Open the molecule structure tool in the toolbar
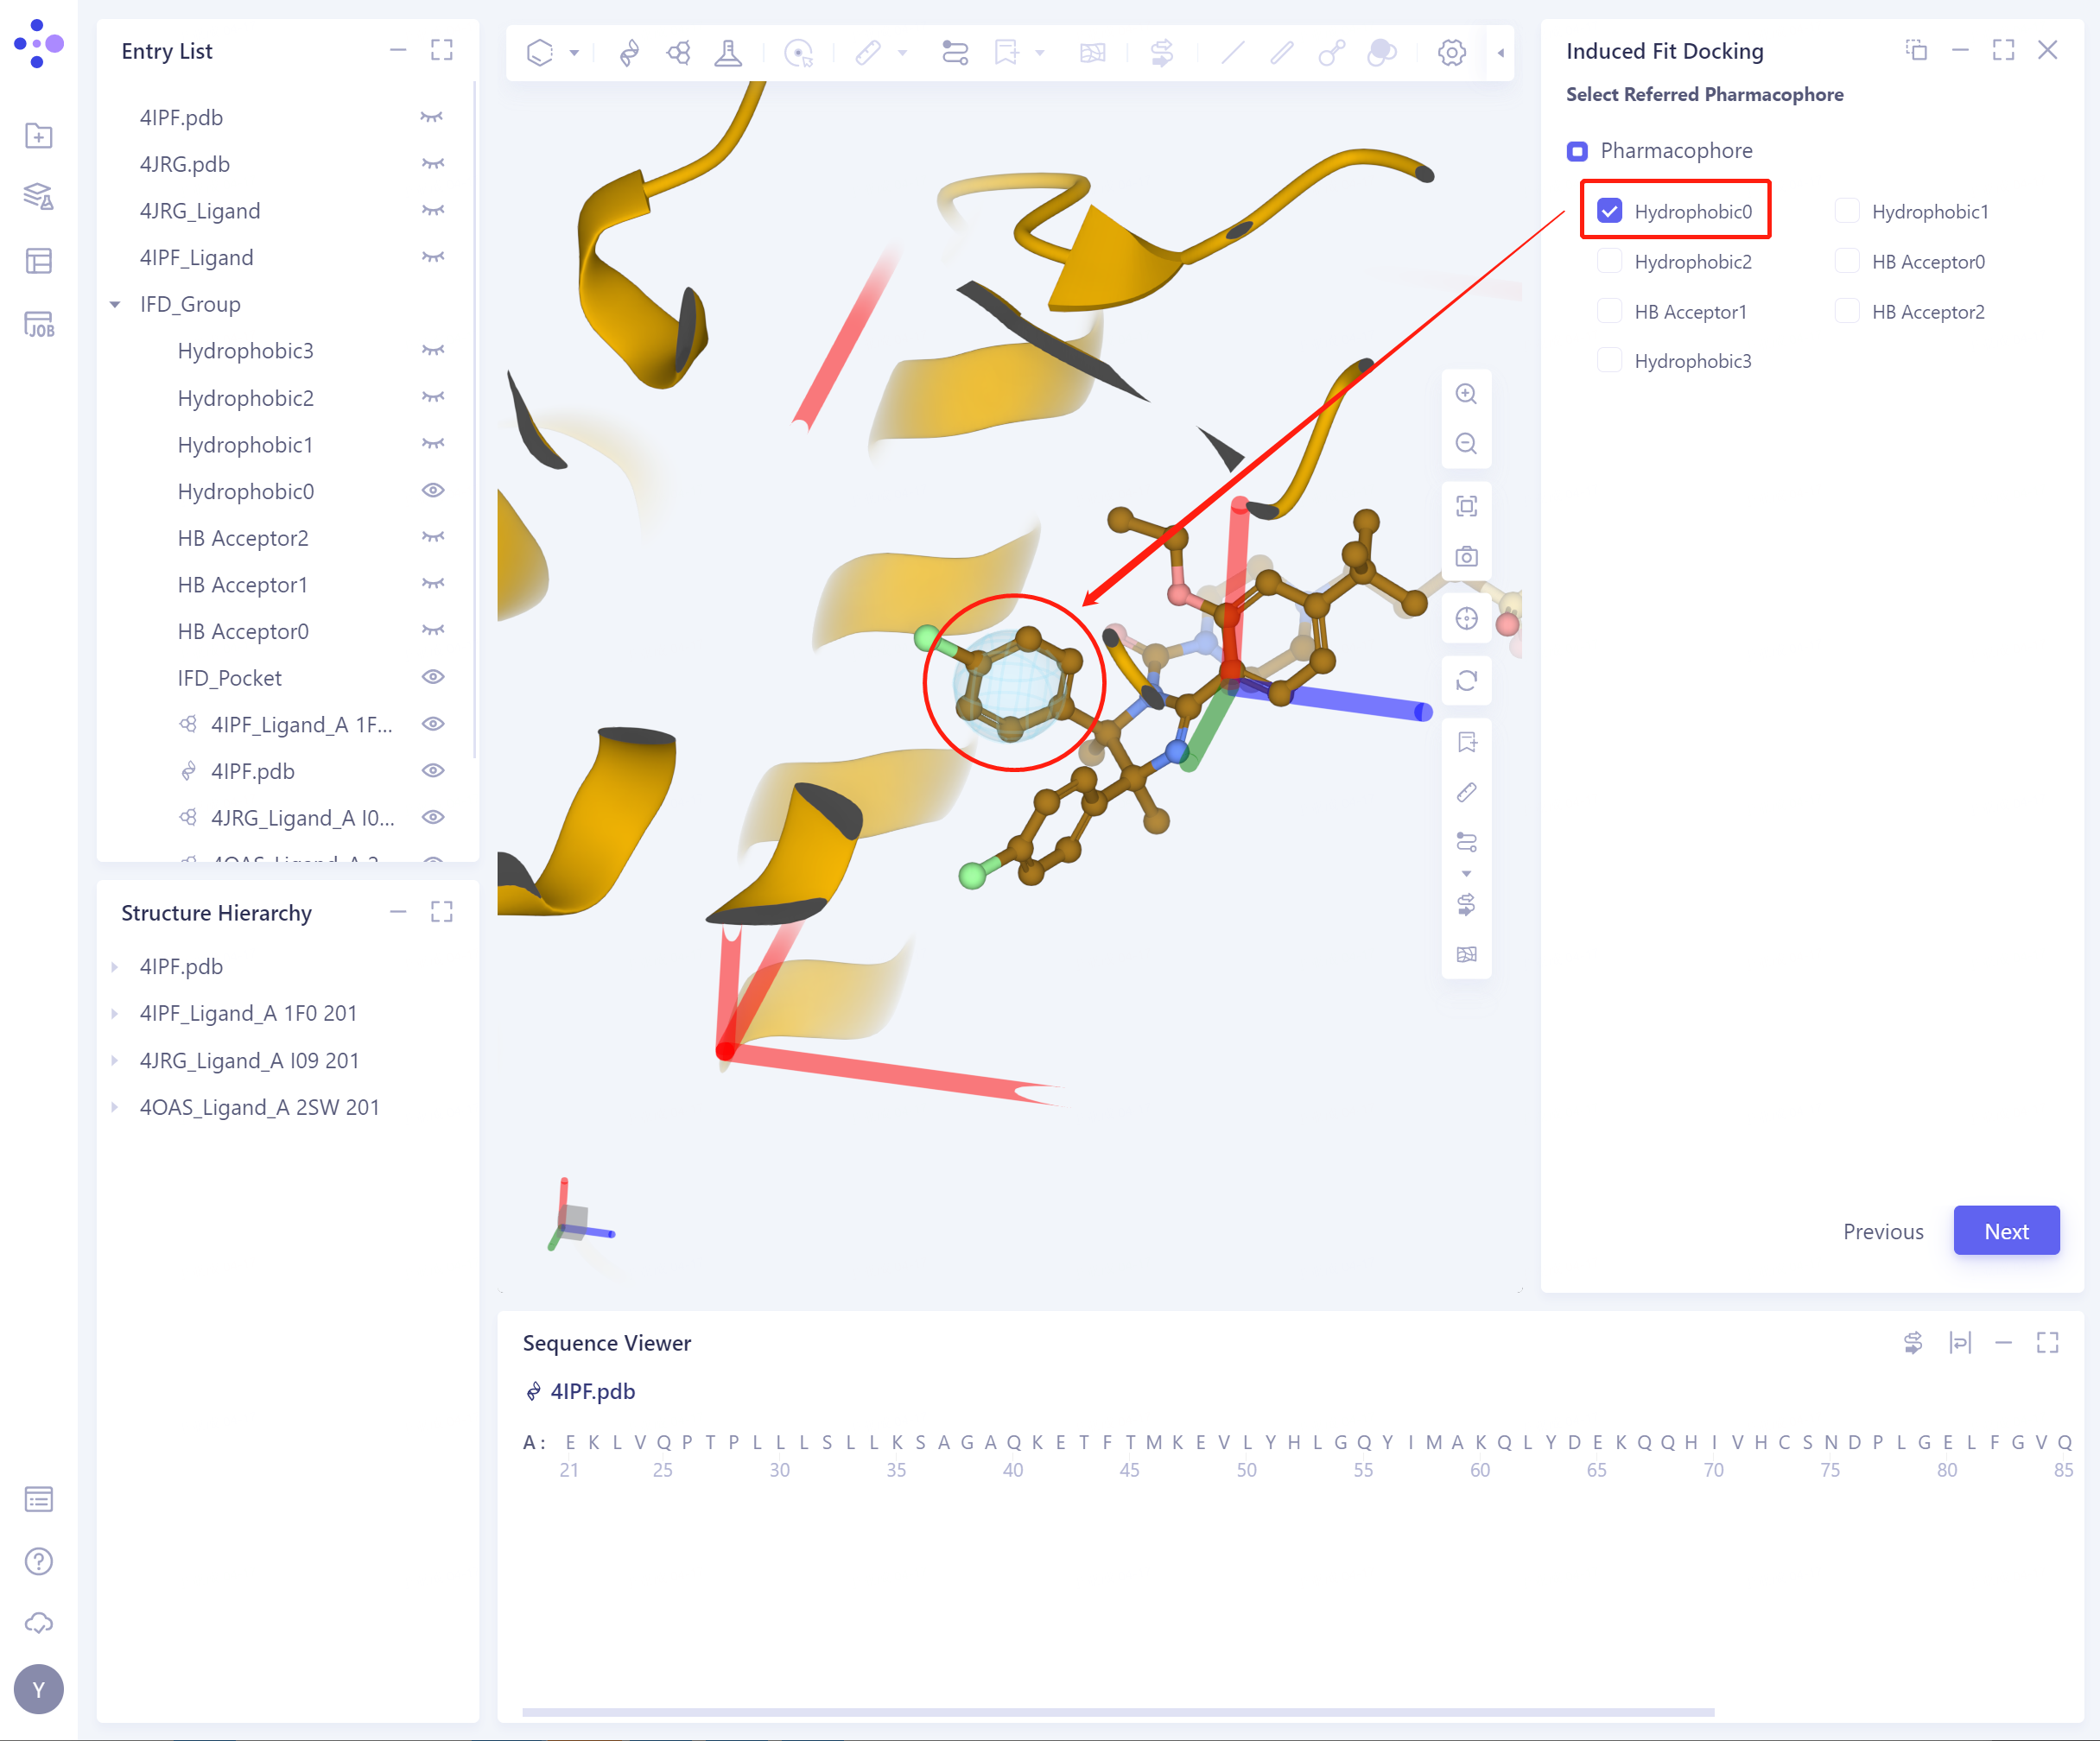This screenshot has width=2100, height=1741. point(678,53)
